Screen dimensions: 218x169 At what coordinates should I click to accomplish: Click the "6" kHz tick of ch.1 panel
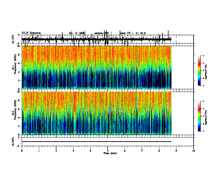click(19, 63)
